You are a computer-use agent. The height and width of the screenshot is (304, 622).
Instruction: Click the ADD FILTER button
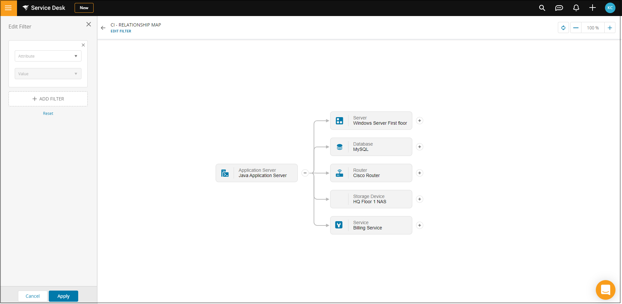48,99
